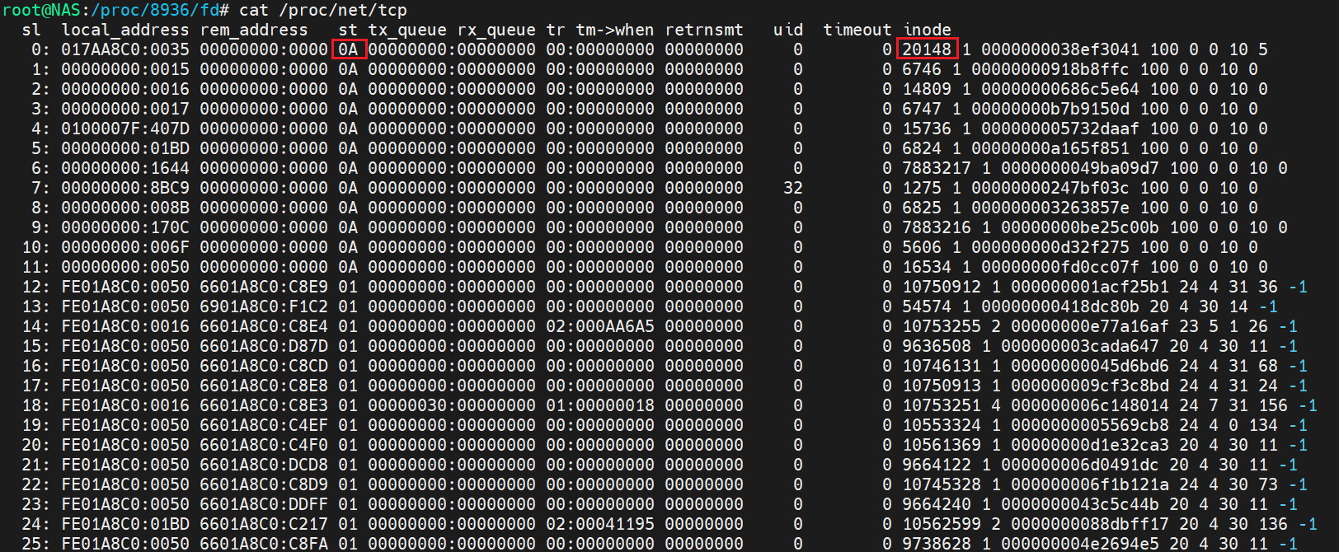
Task: Click uid value 32 in row 7
Action: pyautogui.click(x=793, y=188)
